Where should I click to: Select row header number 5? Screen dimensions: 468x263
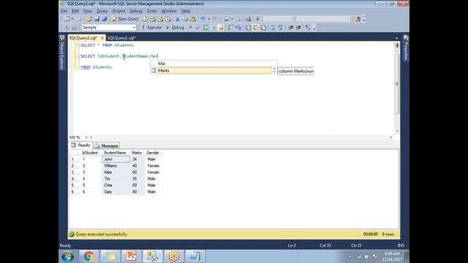coord(75,185)
